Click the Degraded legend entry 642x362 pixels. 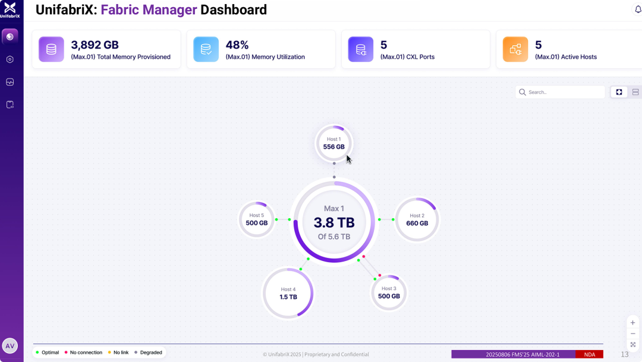click(148, 352)
